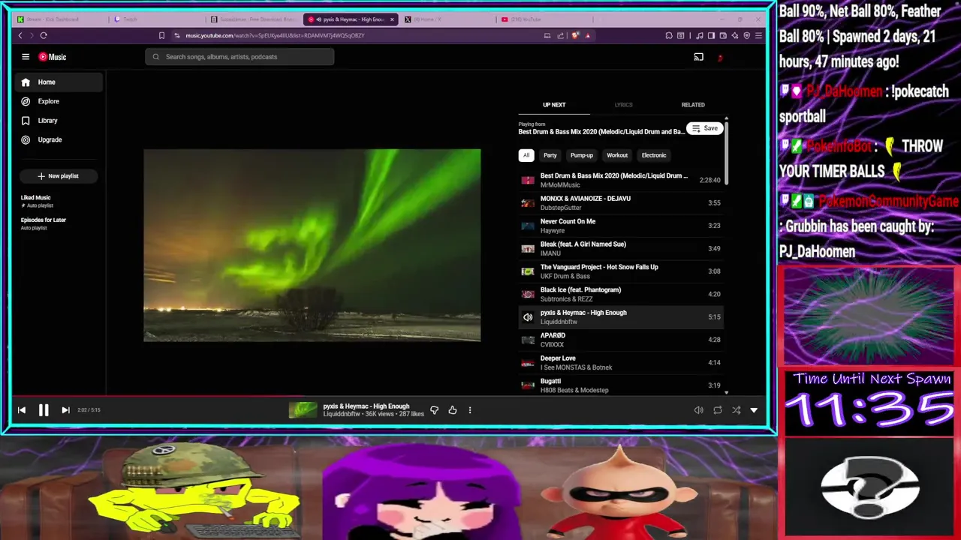This screenshot has width=961, height=540.
Task: Reload the browser page
Action: (44, 35)
